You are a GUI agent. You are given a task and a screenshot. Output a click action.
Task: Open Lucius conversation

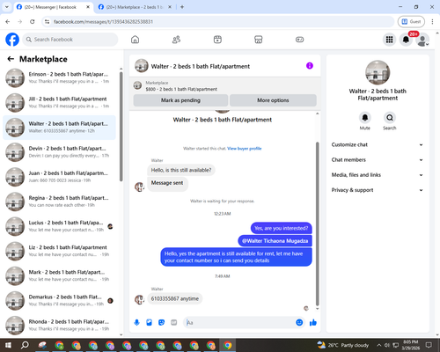(x=60, y=226)
